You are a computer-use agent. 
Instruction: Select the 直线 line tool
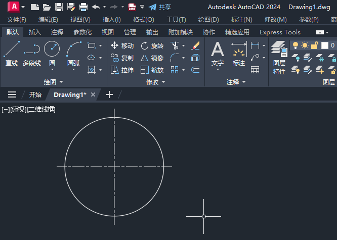(x=12, y=54)
